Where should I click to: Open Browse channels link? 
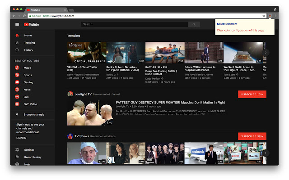(34, 114)
